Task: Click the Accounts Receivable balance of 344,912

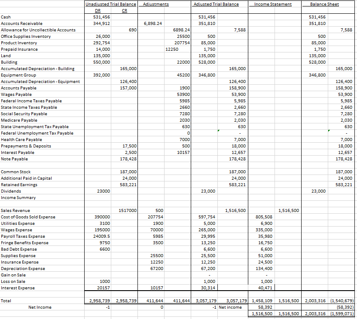Action: pyautogui.click(x=102, y=23)
